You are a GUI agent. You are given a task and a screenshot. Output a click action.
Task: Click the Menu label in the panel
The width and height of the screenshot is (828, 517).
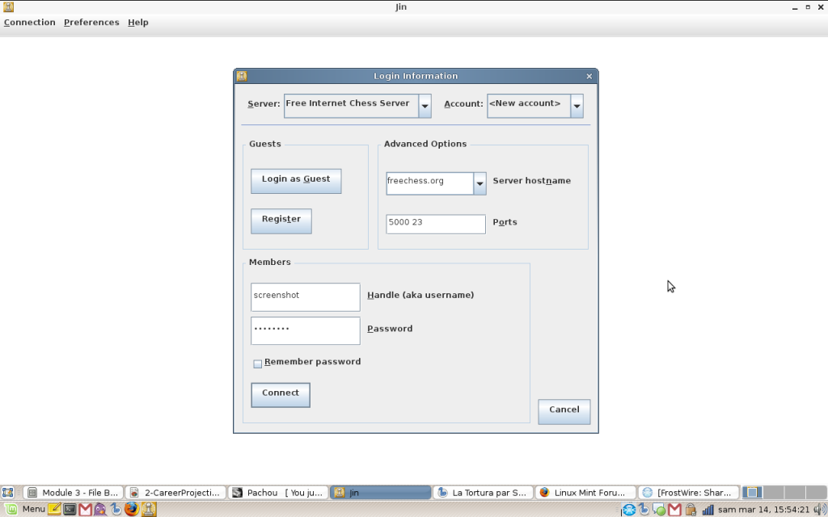click(x=34, y=510)
